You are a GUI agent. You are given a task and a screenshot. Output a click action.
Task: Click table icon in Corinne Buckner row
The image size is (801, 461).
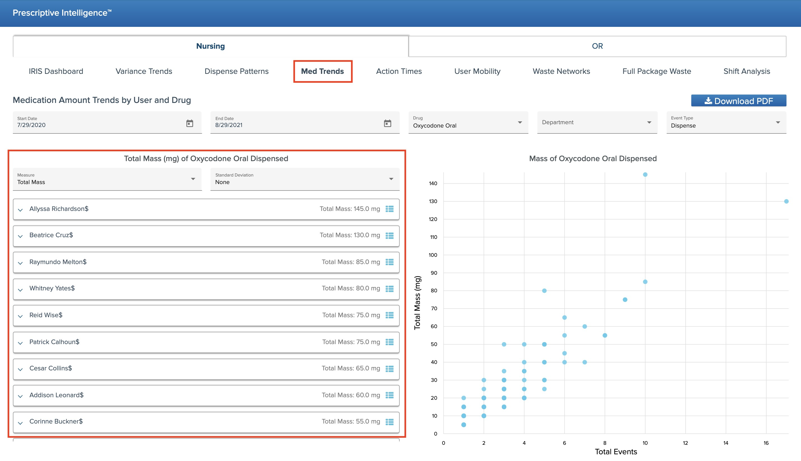(x=389, y=422)
